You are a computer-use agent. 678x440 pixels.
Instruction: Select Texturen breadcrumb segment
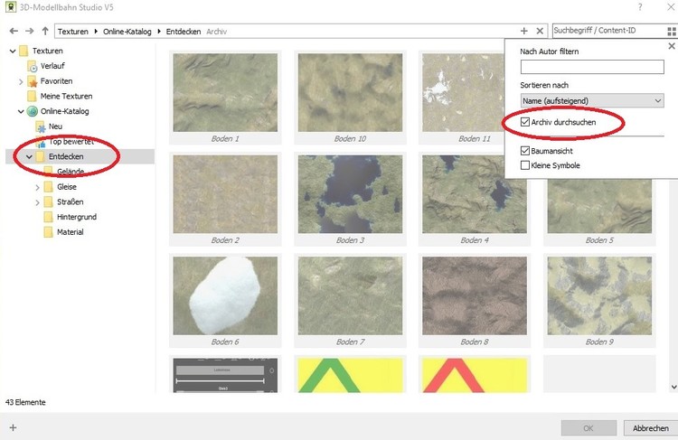72,32
